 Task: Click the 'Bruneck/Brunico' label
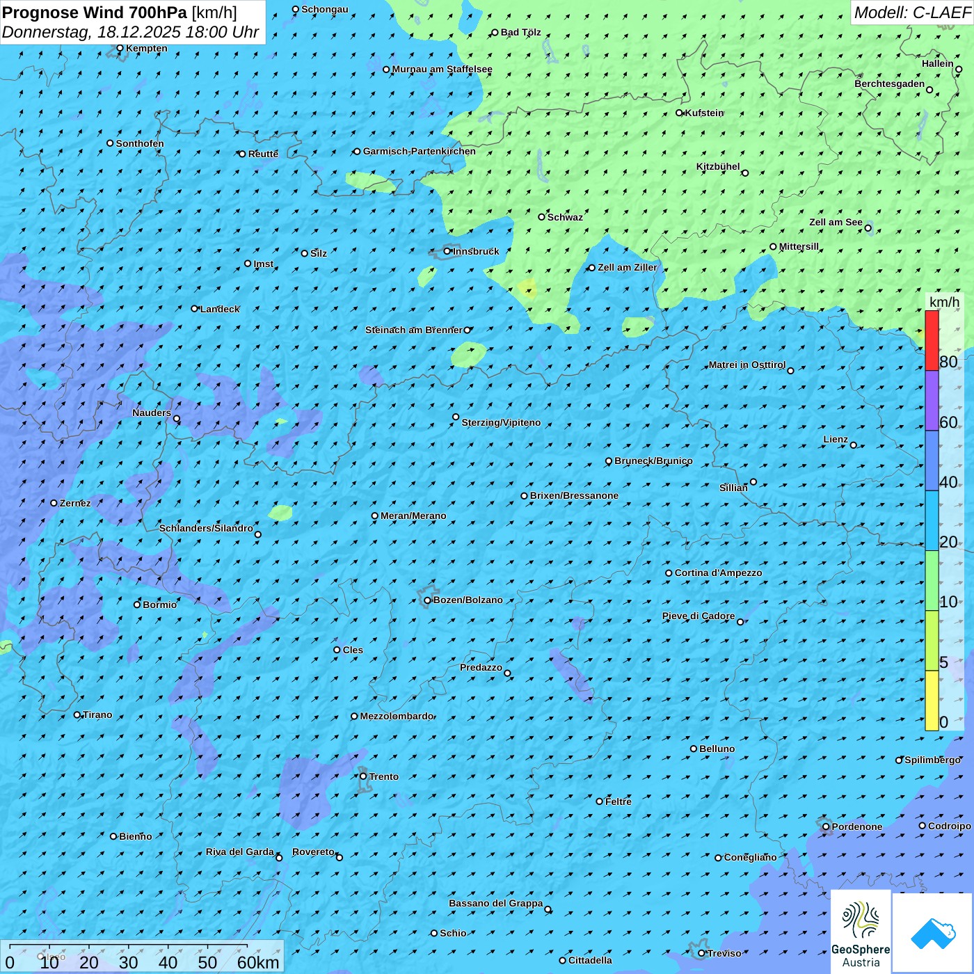coord(653,461)
